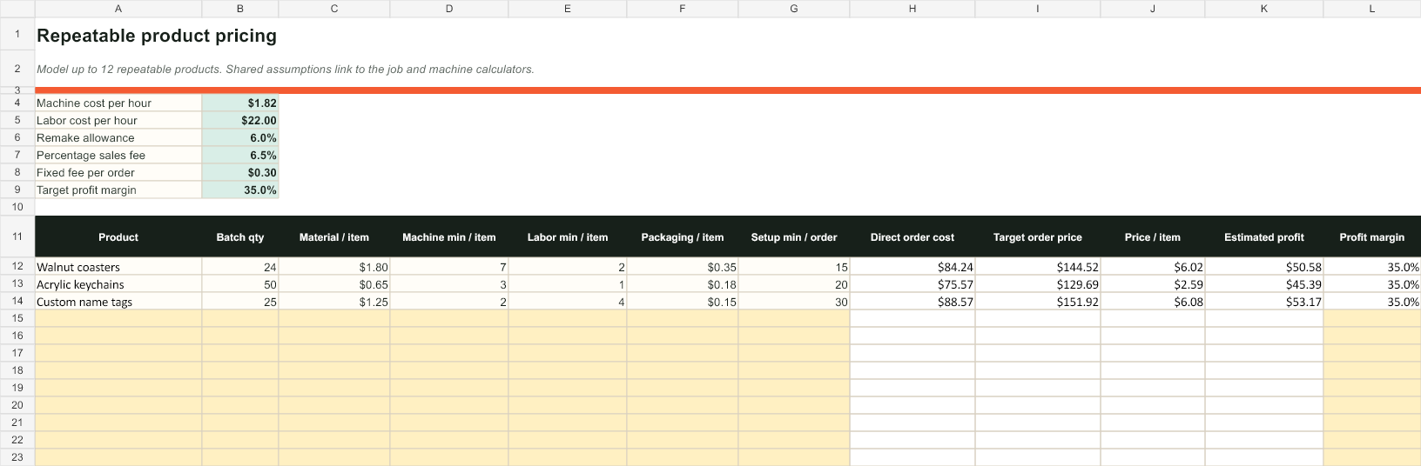Click the Labor cost per hour value $22.00
Image resolution: width=1421 pixels, height=466 pixels.
point(240,120)
